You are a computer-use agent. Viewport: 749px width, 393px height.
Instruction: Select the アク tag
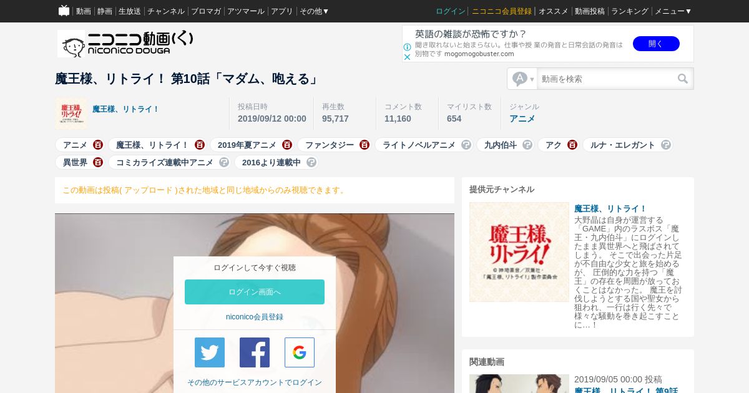pyautogui.click(x=554, y=145)
